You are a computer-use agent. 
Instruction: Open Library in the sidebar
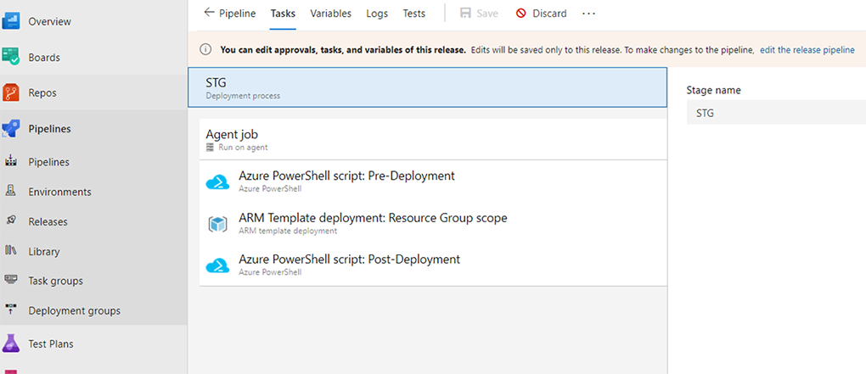tap(43, 252)
